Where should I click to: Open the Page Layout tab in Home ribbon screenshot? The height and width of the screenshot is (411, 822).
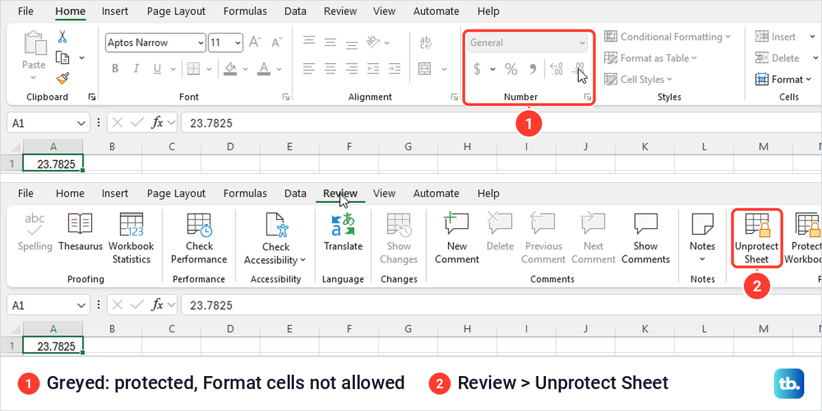click(x=176, y=11)
